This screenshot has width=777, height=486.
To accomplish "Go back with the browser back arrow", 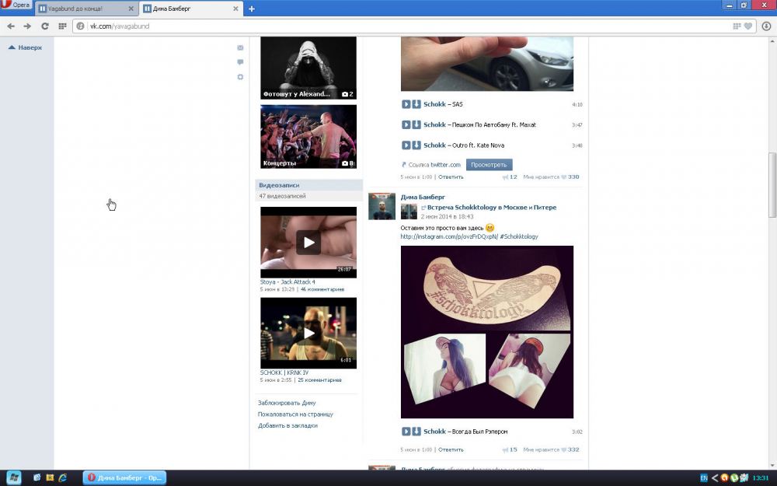I will (11, 26).
